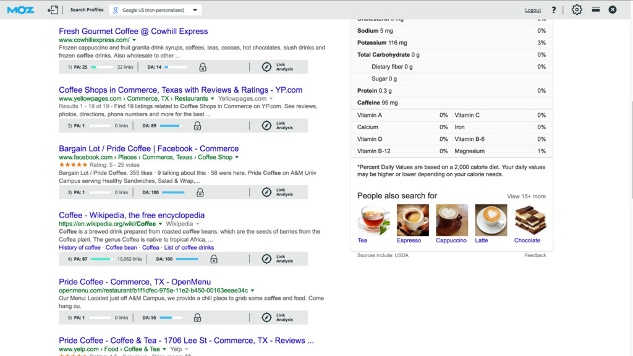This screenshot has height=356, width=633.
Task: Click lock icon in YP.com metrics bar
Action: coord(197,125)
